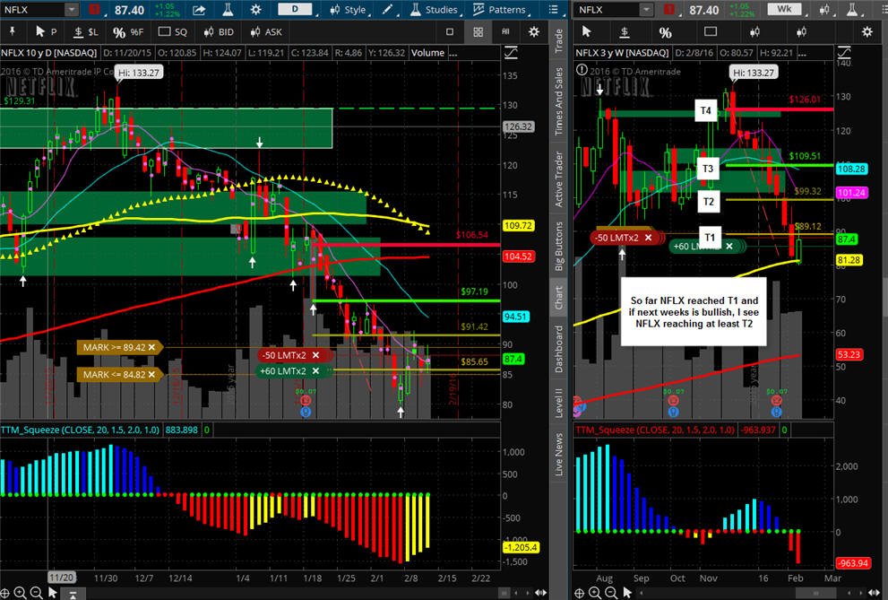Remove the MARK >= 89.42 alert

151,347
